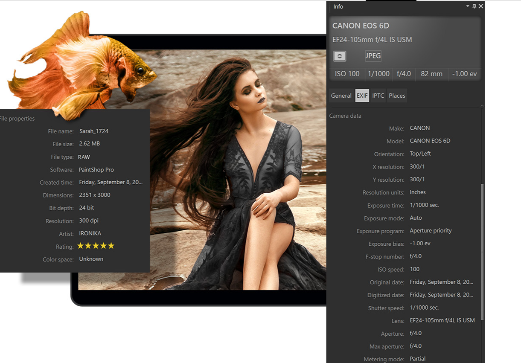The width and height of the screenshot is (521, 363).
Task: Close the Info panel
Action: point(481,6)
